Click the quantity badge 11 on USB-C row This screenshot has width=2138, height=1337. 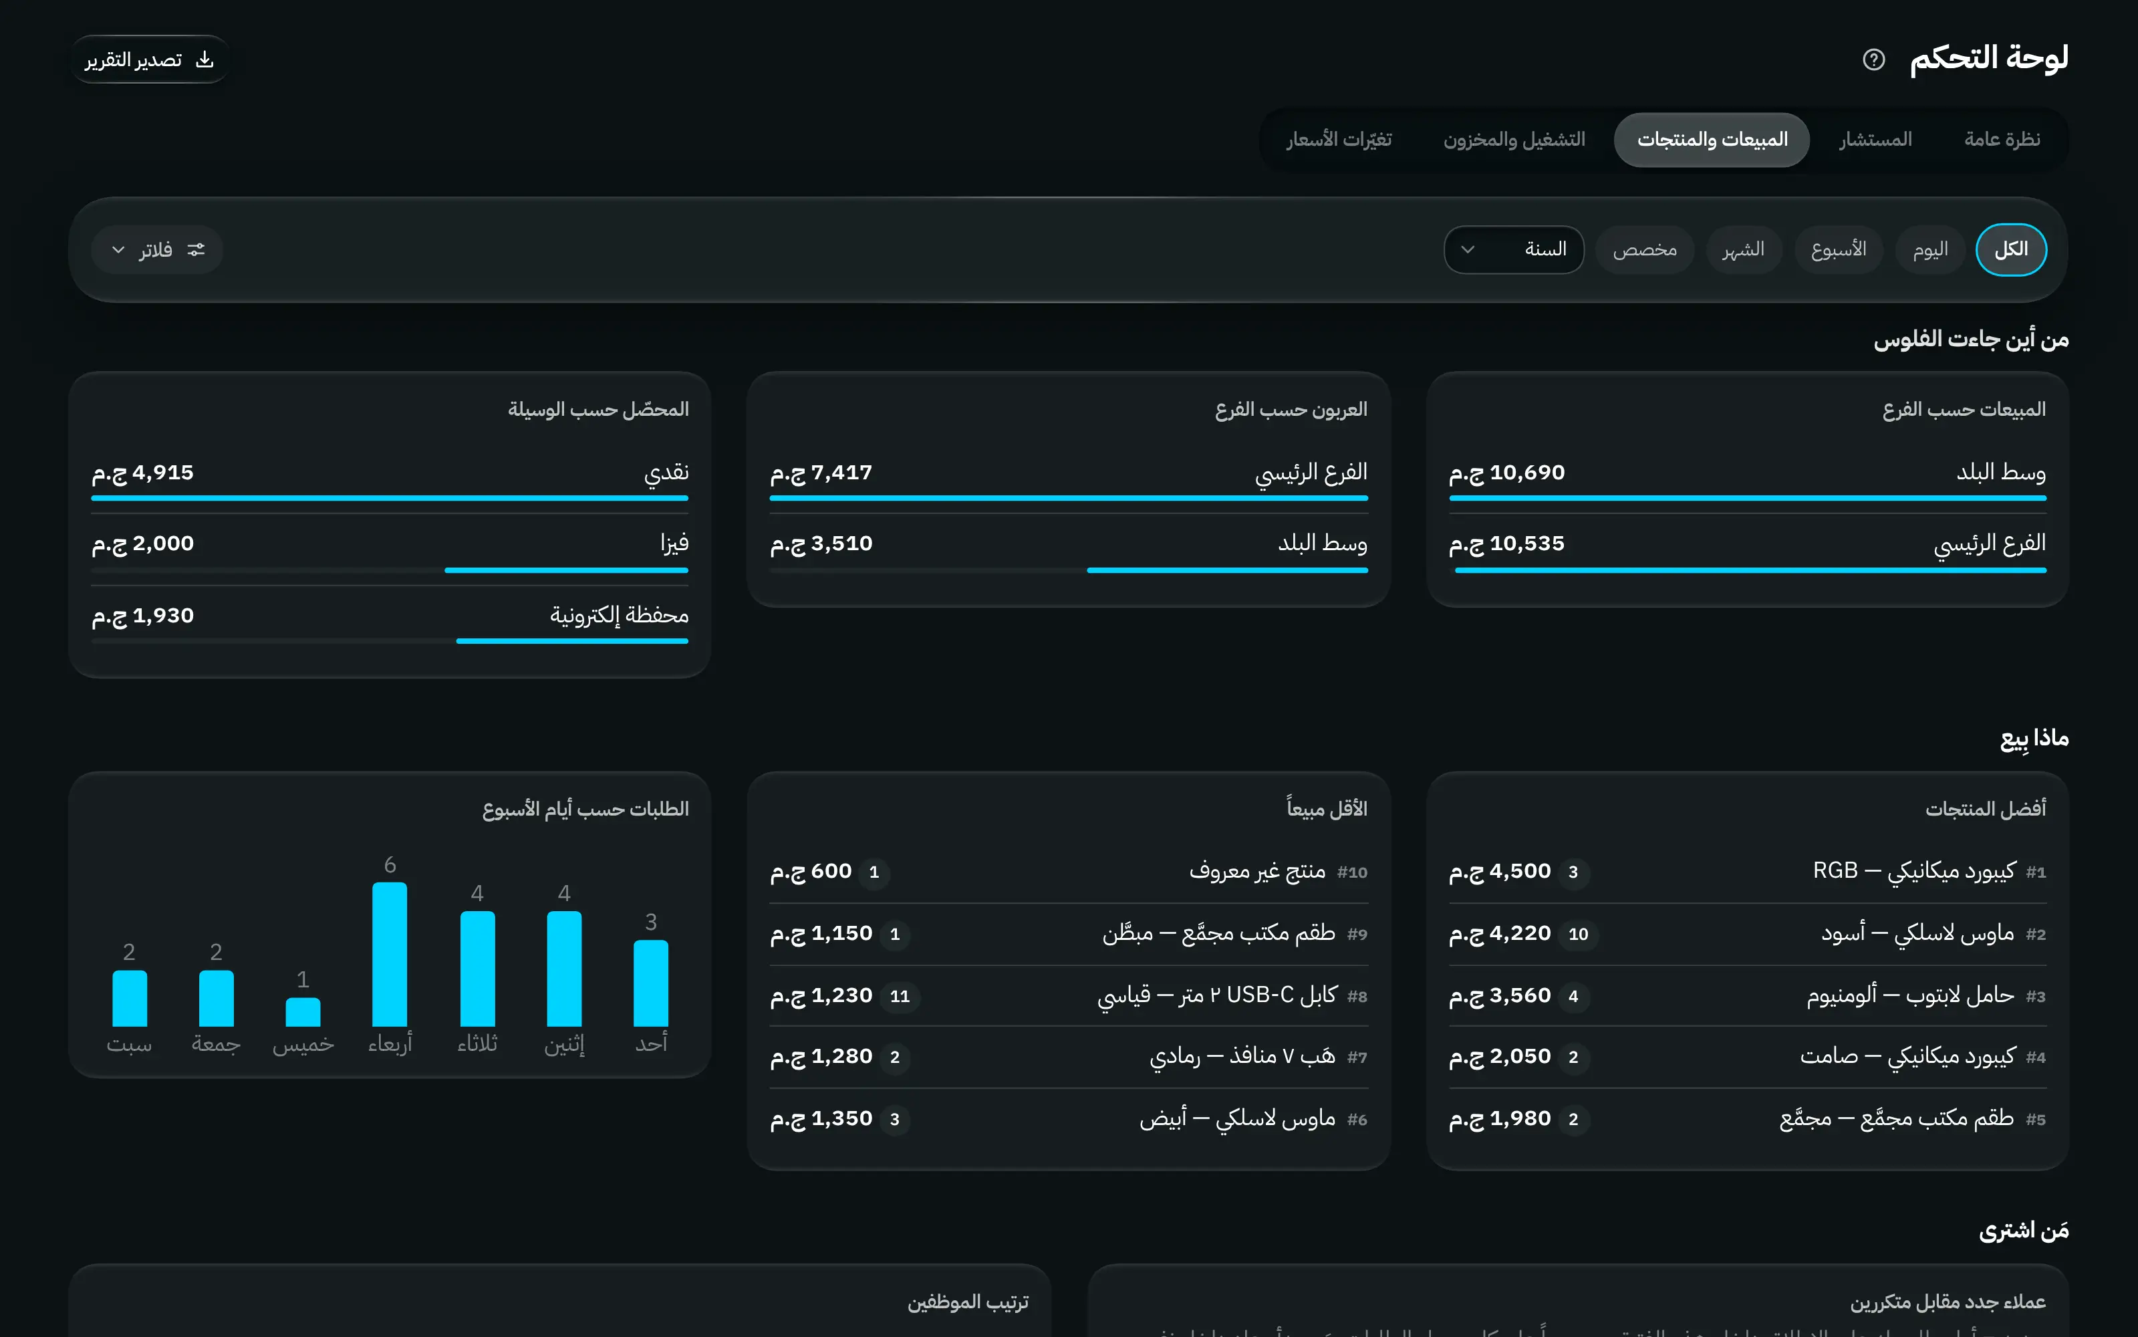900,997
